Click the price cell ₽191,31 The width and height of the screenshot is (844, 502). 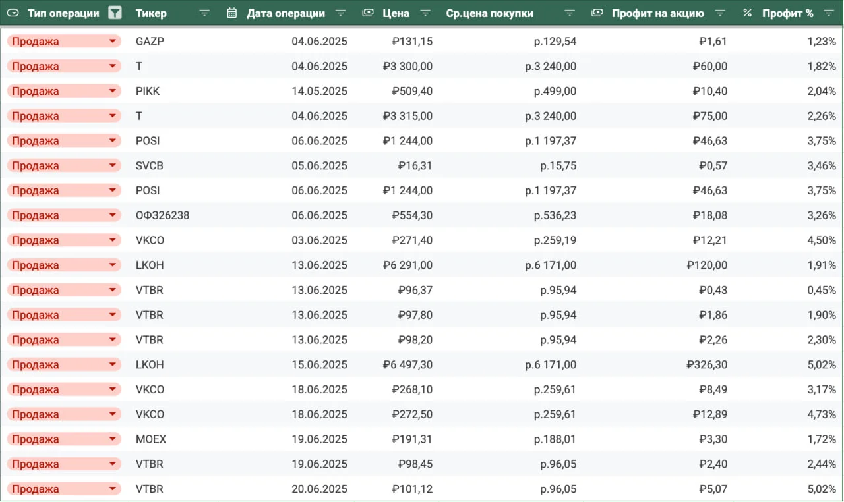tap(412, 439)
